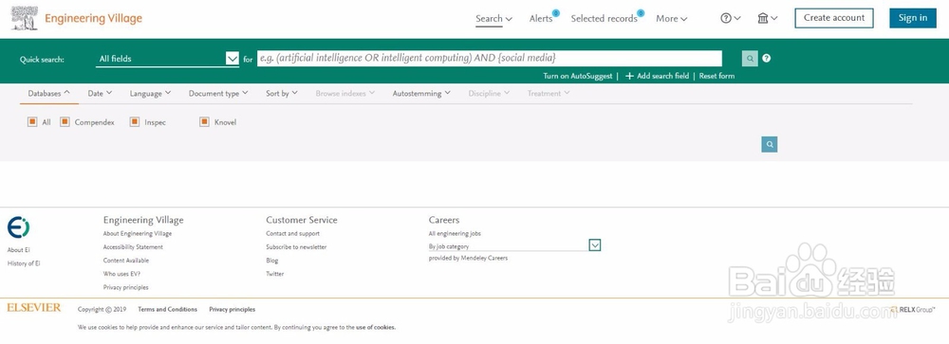Open About Engineering Village link
This screenshot has width=949, height=344.
[138, 233]
